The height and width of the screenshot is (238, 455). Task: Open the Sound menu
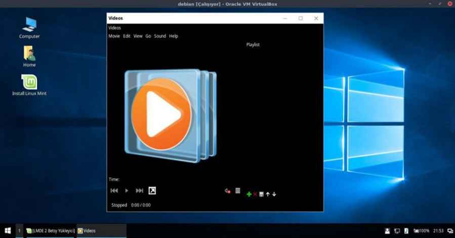click(160, 36)
